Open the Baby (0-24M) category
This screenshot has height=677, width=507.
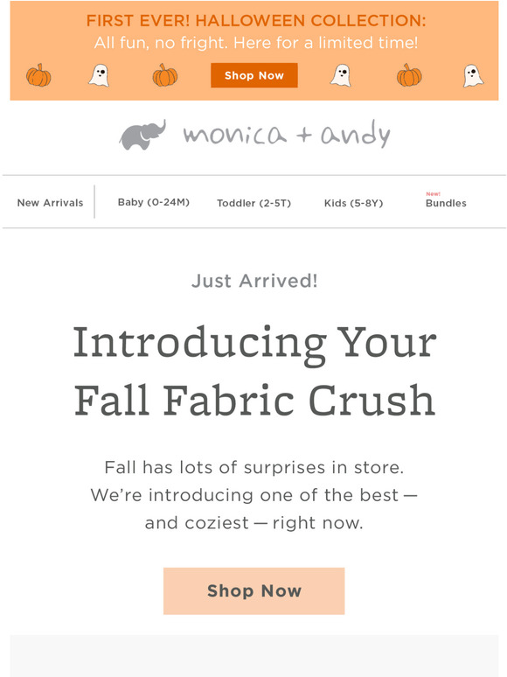pos(154,202)
